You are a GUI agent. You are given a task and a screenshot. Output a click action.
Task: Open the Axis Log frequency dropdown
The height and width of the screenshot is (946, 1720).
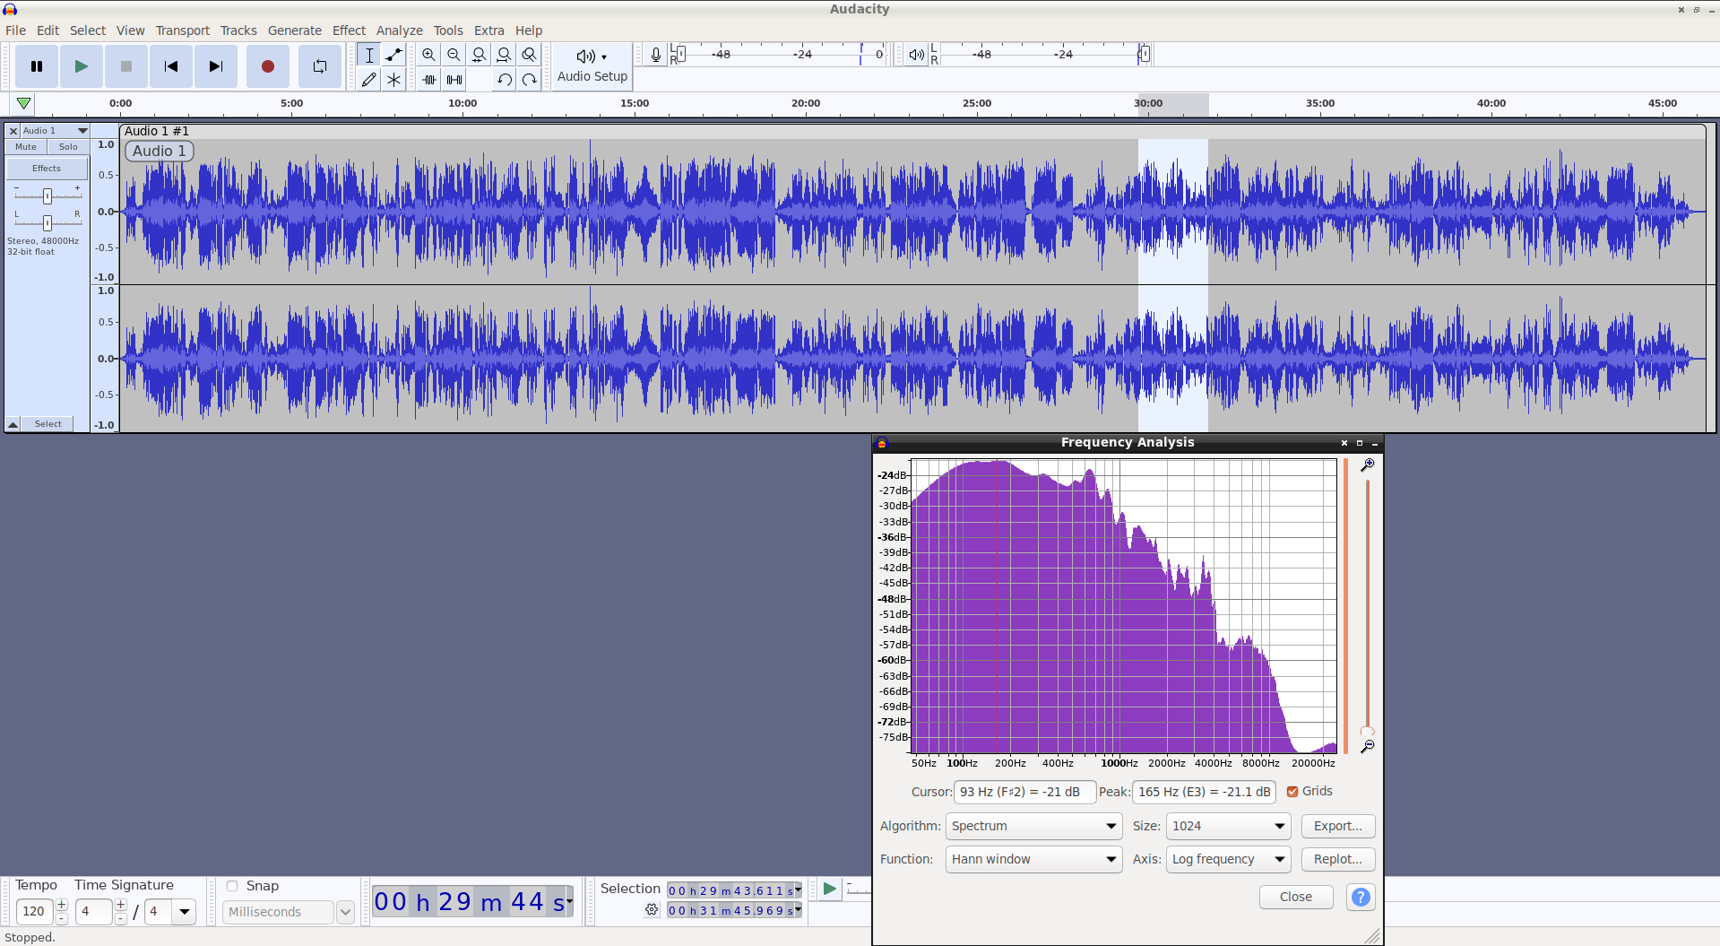click(1228, 859)
